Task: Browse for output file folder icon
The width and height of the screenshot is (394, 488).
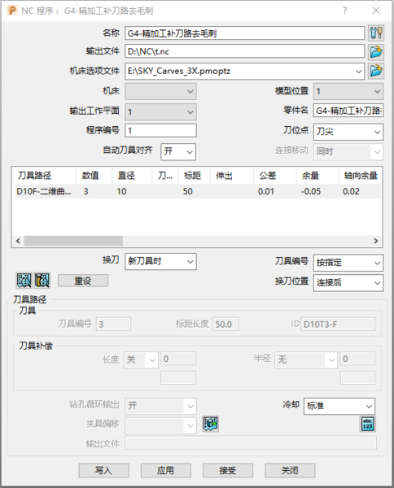Action: [375, 52]
